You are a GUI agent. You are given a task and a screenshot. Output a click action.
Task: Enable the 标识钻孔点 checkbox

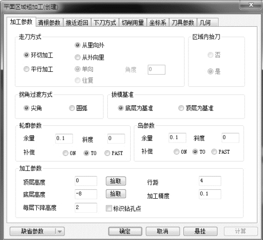[109, 208]
